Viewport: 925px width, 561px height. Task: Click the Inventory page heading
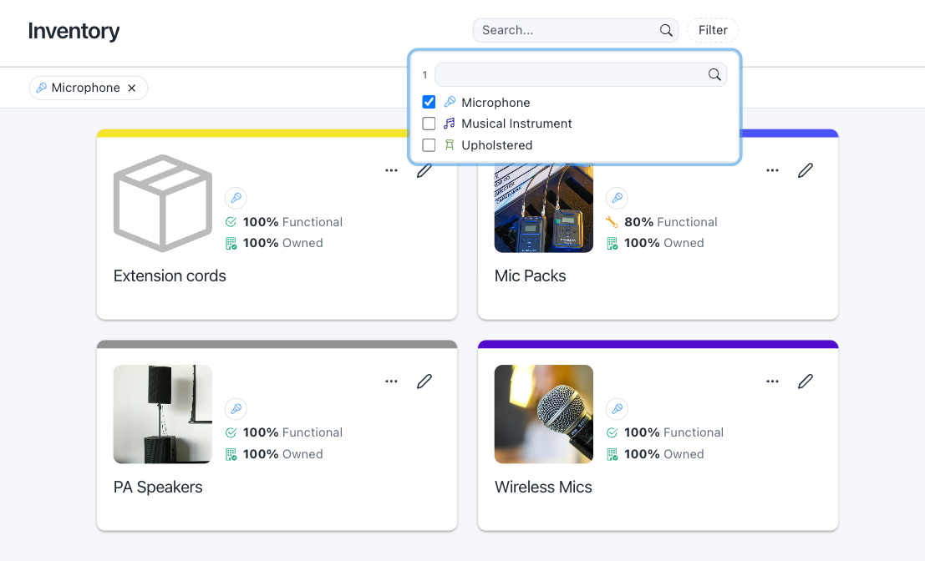(74, 31)
